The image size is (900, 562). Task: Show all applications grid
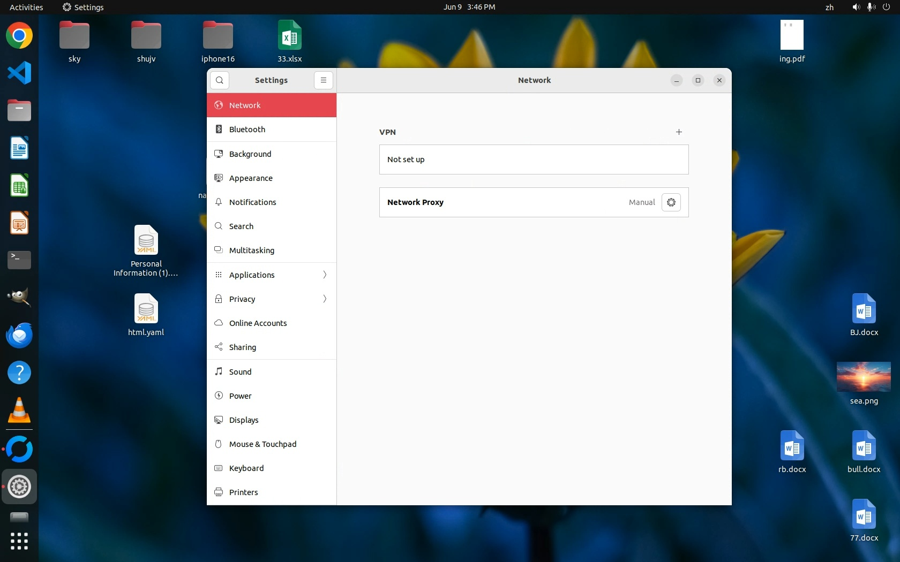[19, 541]
